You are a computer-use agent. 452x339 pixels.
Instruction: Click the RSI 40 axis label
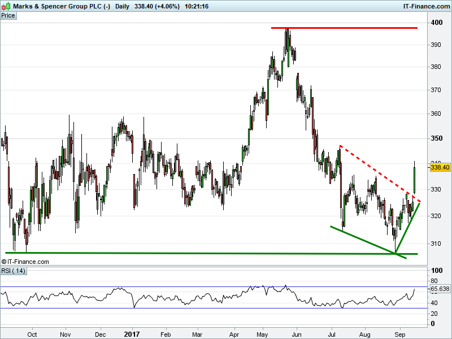click(x=434, y=303)
